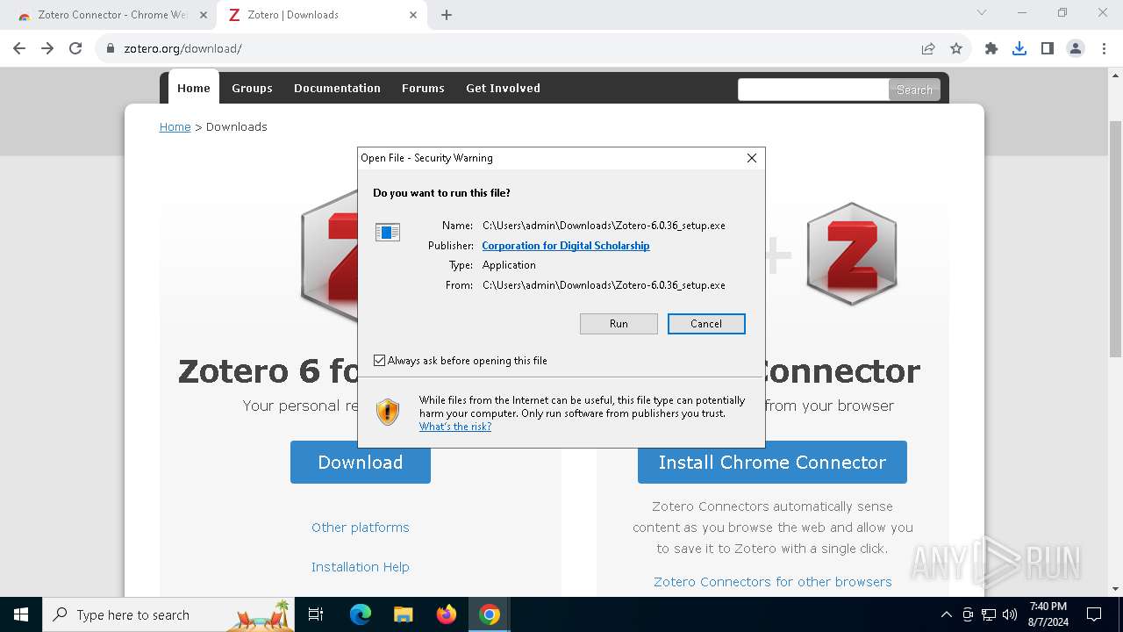Open the Home menu on the Zotero site
The image size is (1123, 632).
(194, 88)
